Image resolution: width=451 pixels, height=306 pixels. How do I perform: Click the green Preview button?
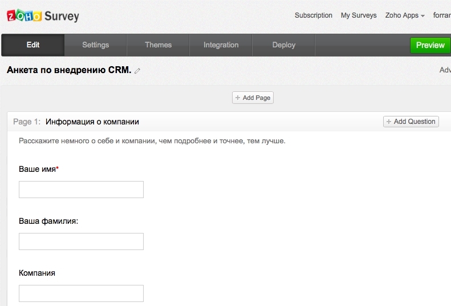(x=430, y=45)
